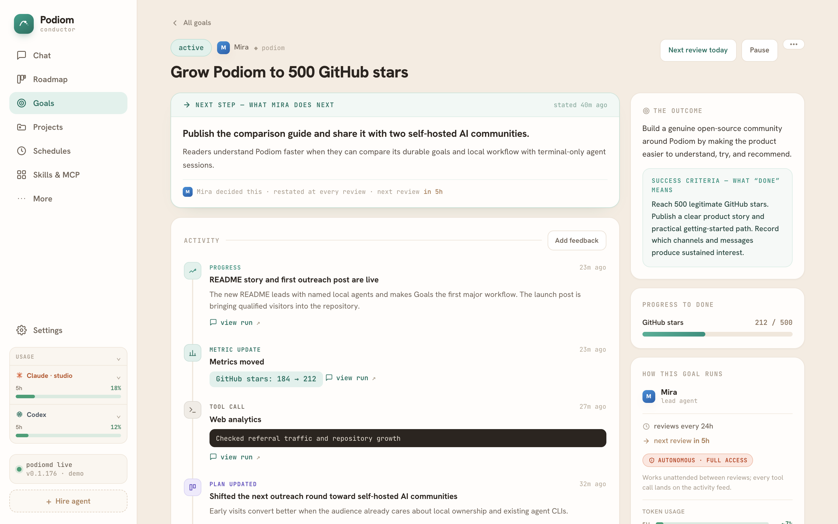Click README story and first outreach title
The height and width of the screenshot is (524, 838).
pos(294,280)
